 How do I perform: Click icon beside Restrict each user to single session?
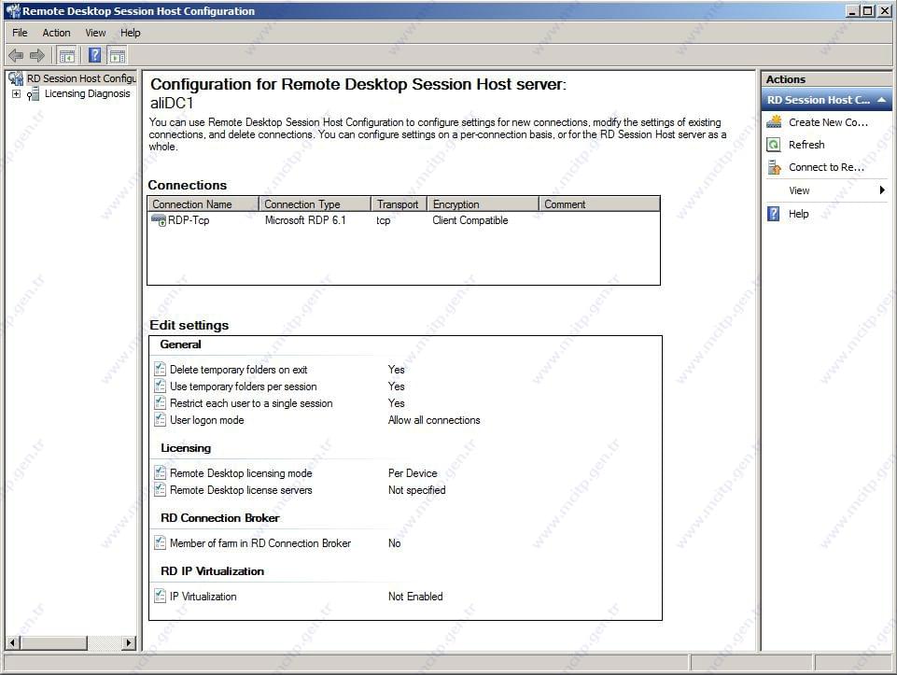[161, 402]
